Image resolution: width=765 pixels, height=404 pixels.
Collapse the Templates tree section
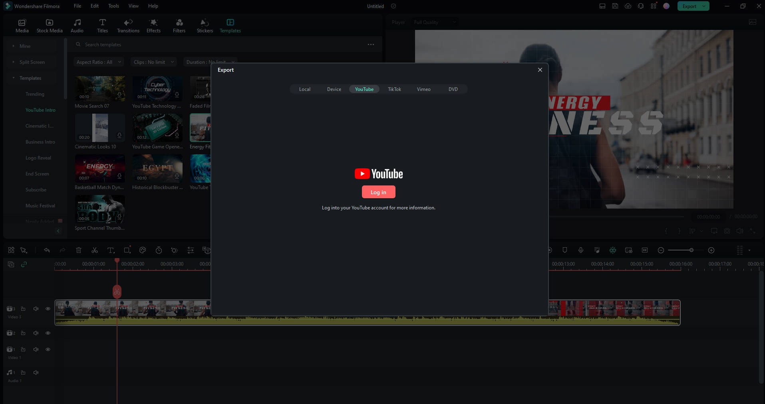13,78
